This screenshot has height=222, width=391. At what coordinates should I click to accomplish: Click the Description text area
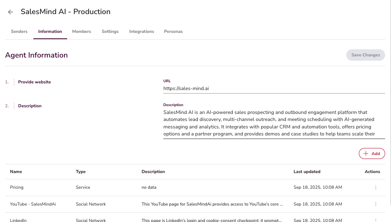[274, 123]
